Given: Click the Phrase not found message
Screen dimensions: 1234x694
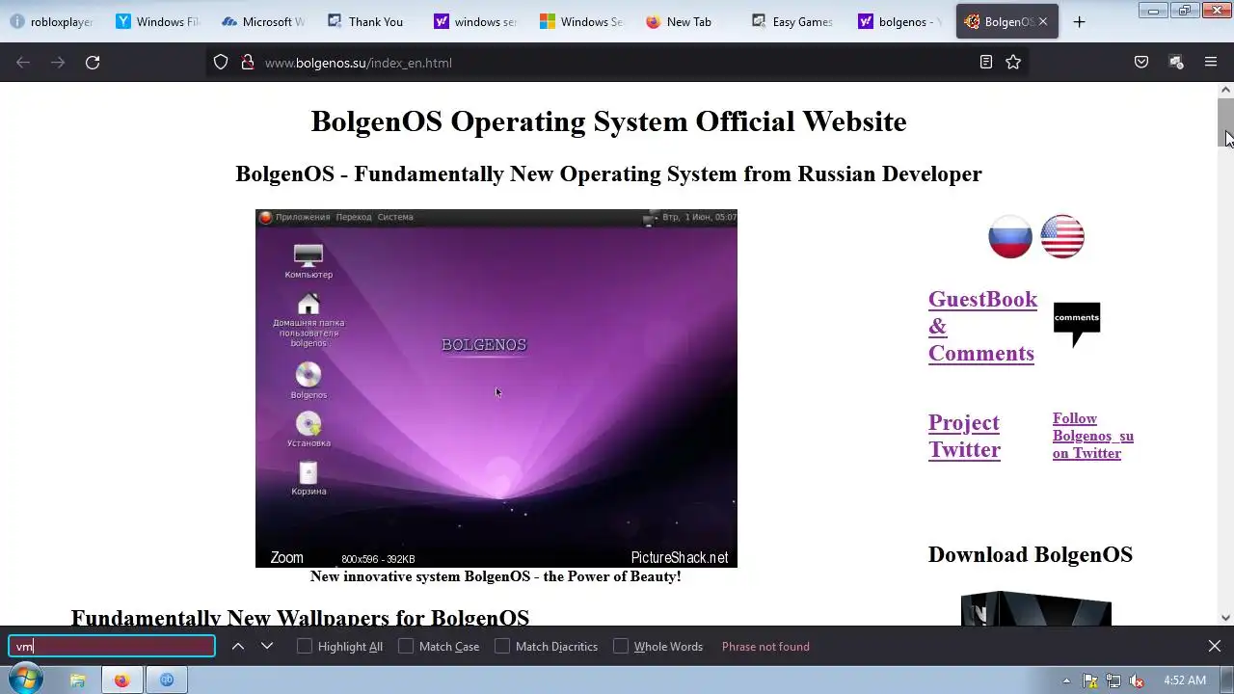Looking at the screenshot, I should [765, 647].
